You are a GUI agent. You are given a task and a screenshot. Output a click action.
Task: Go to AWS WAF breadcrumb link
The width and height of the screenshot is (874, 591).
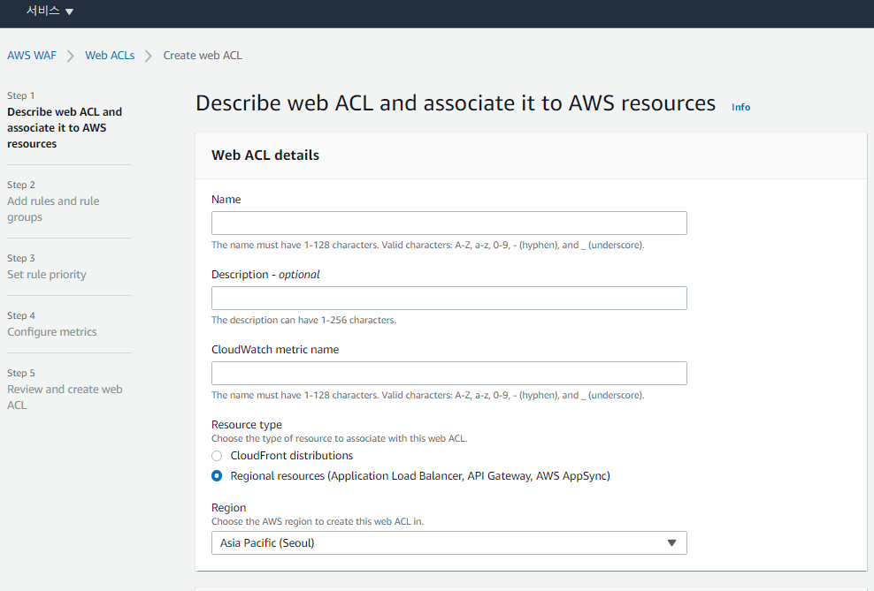(x=32, y=56)
